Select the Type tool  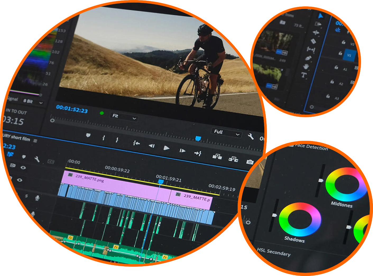coord(304,75)
